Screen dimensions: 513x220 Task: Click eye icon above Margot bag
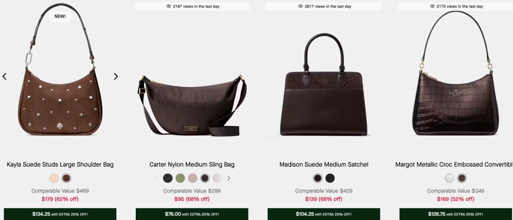(x=432, y=6)
